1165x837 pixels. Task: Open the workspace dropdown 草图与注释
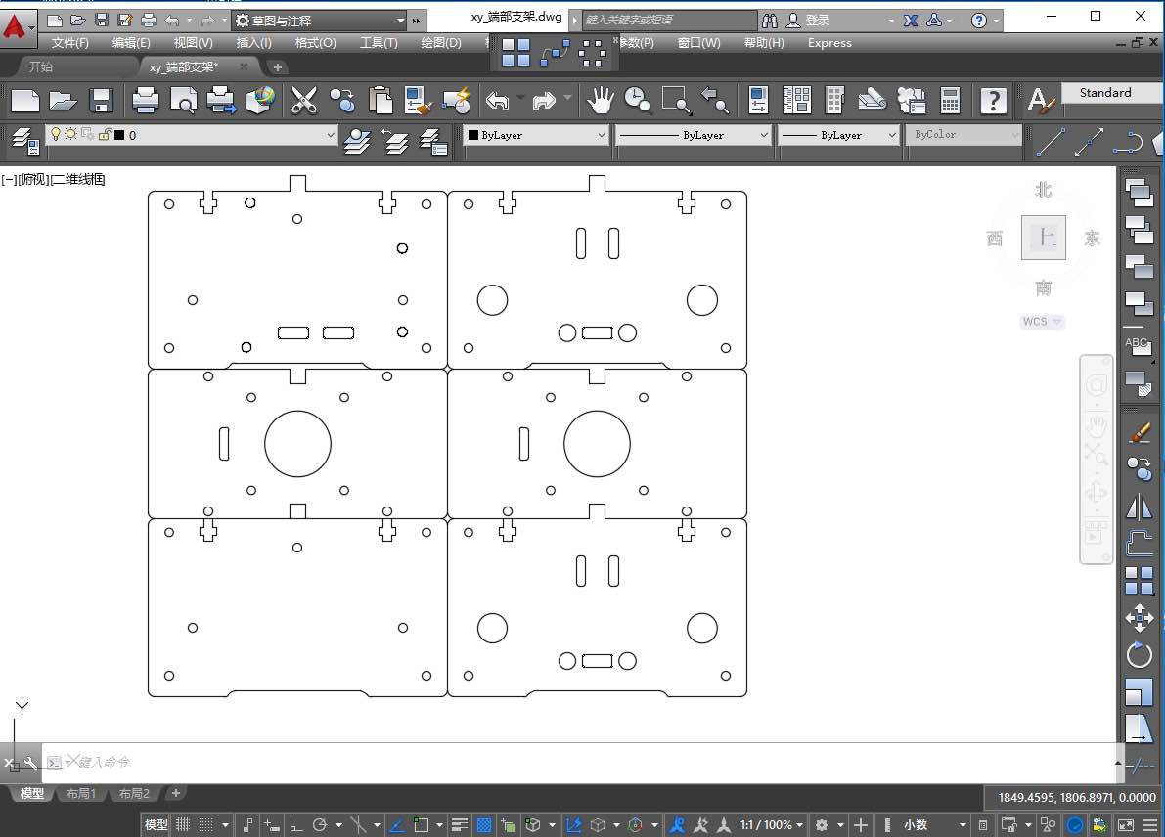(x=320, y=21)
